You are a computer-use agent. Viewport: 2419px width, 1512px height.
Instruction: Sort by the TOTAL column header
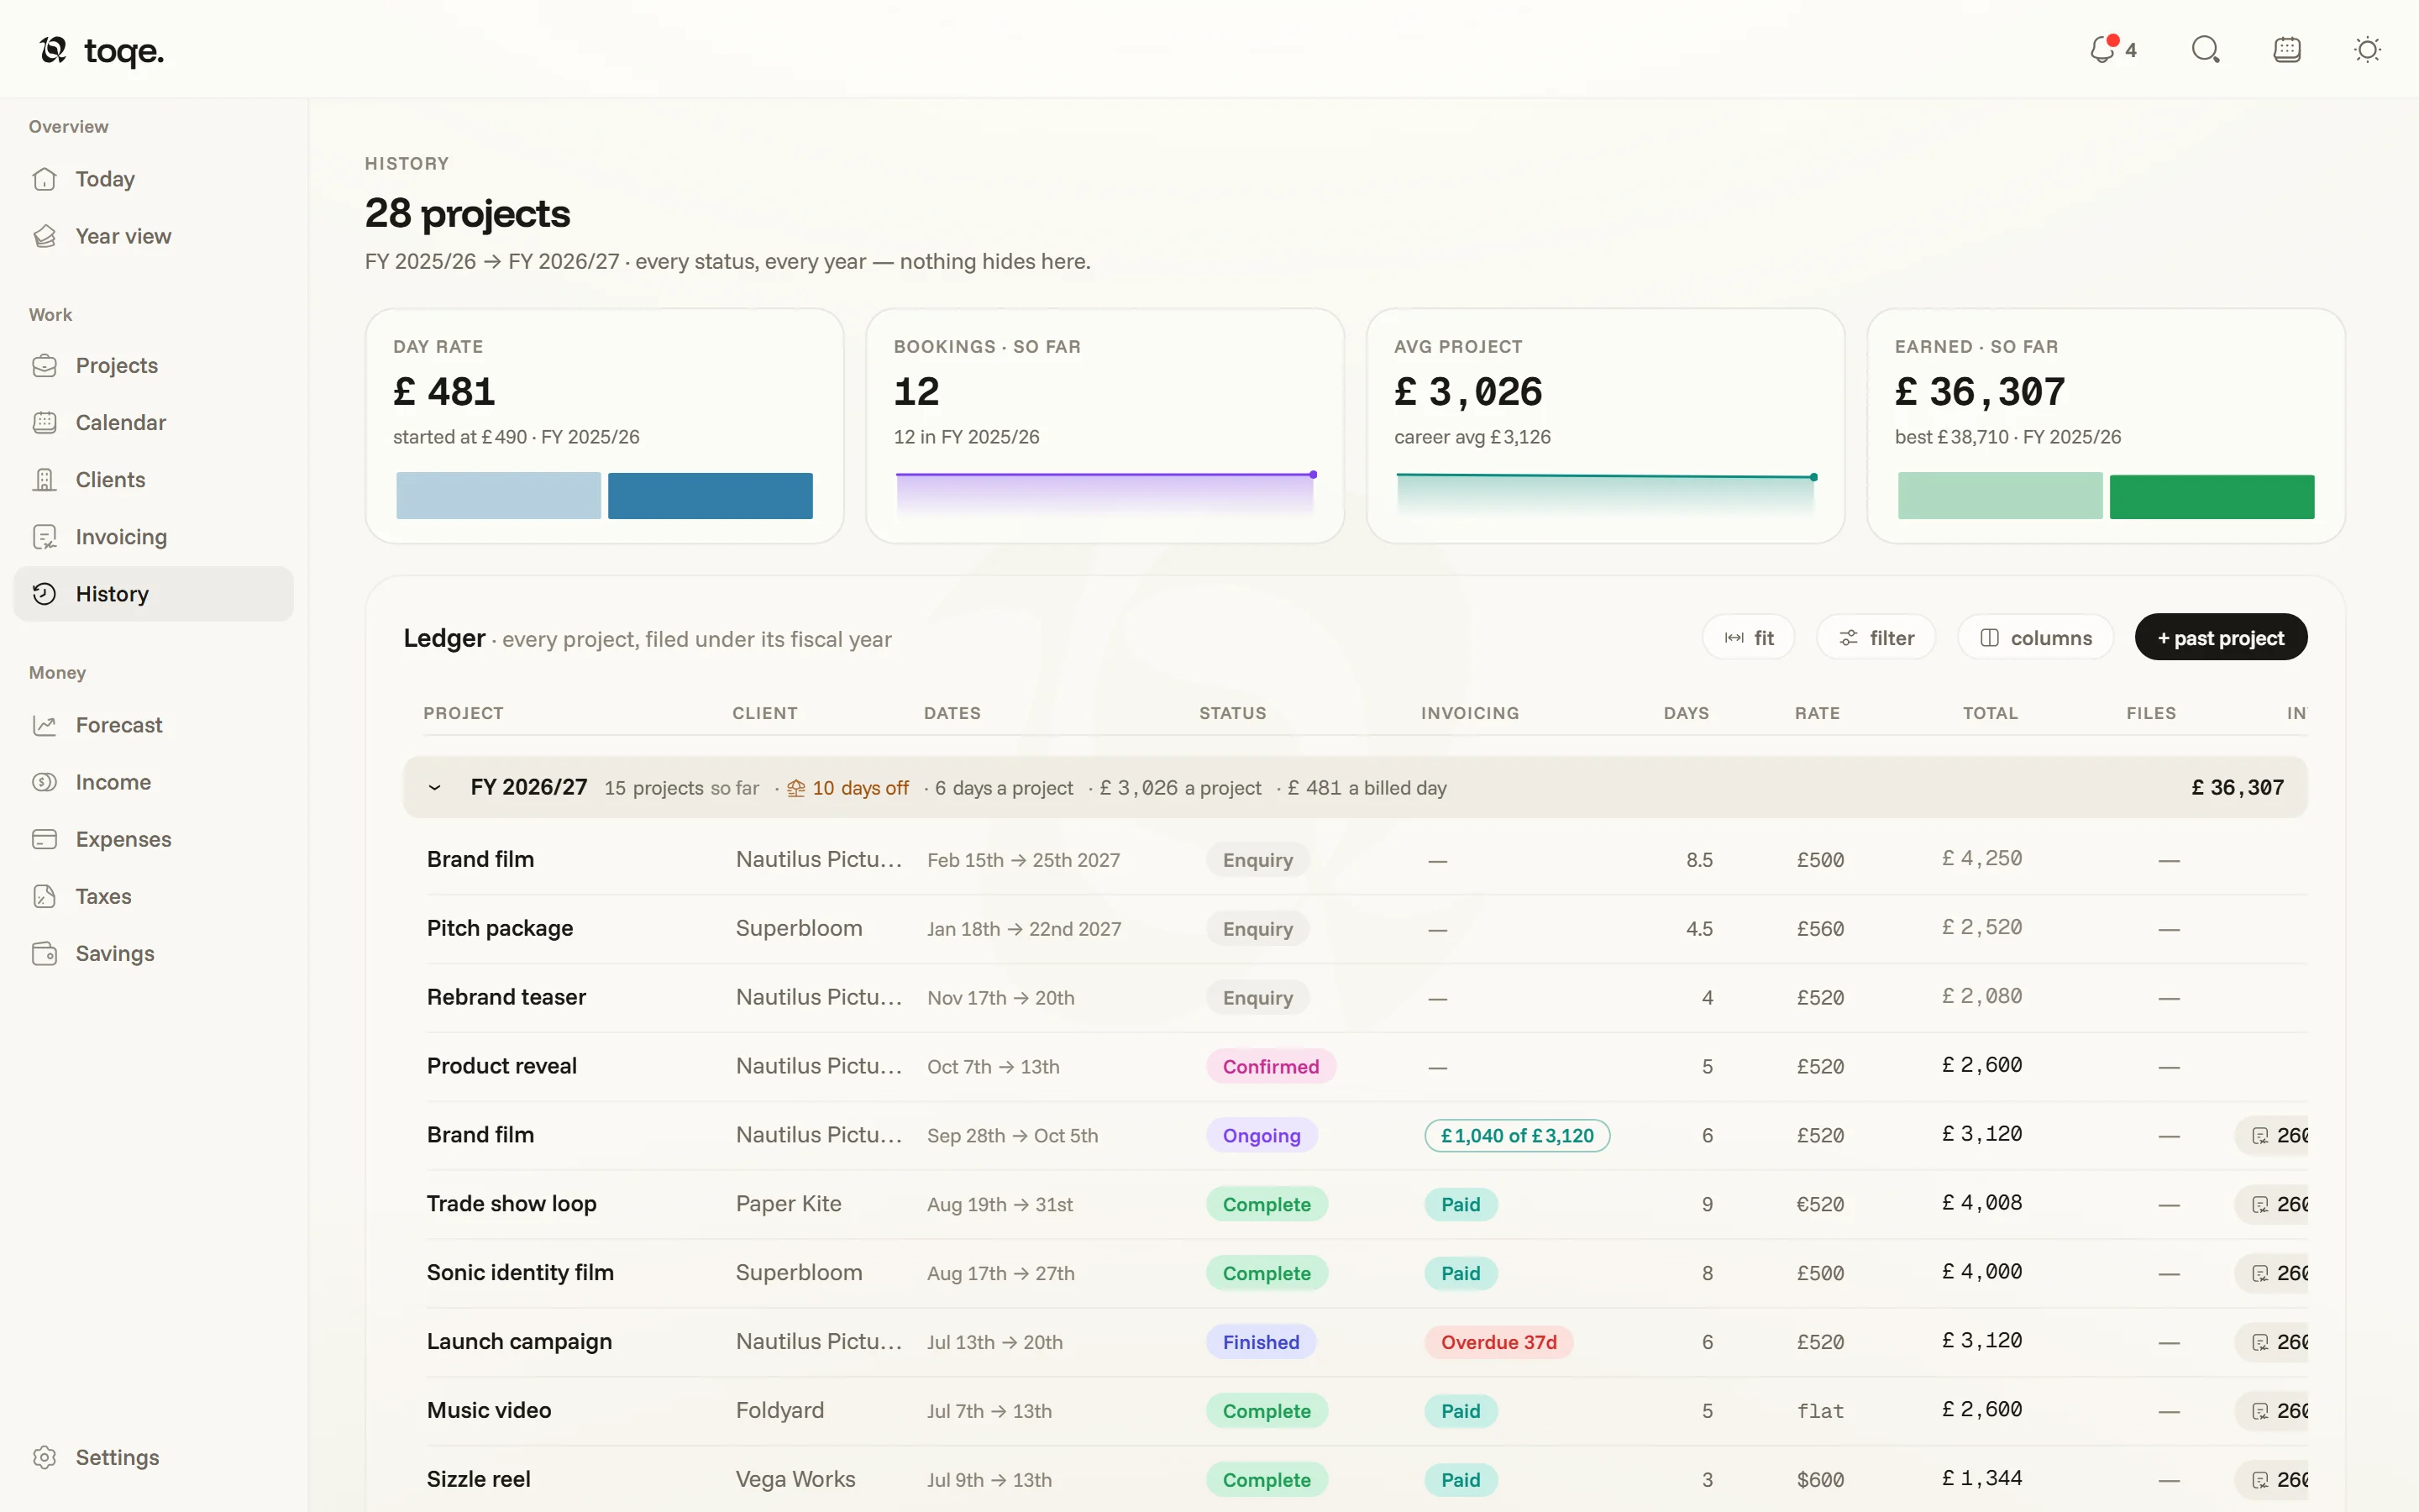[x=1989, y=713]
